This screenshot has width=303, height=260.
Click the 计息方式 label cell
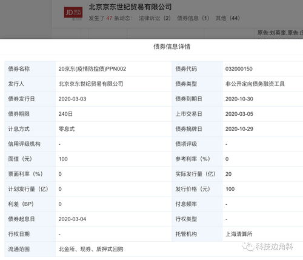coord(30,129)
